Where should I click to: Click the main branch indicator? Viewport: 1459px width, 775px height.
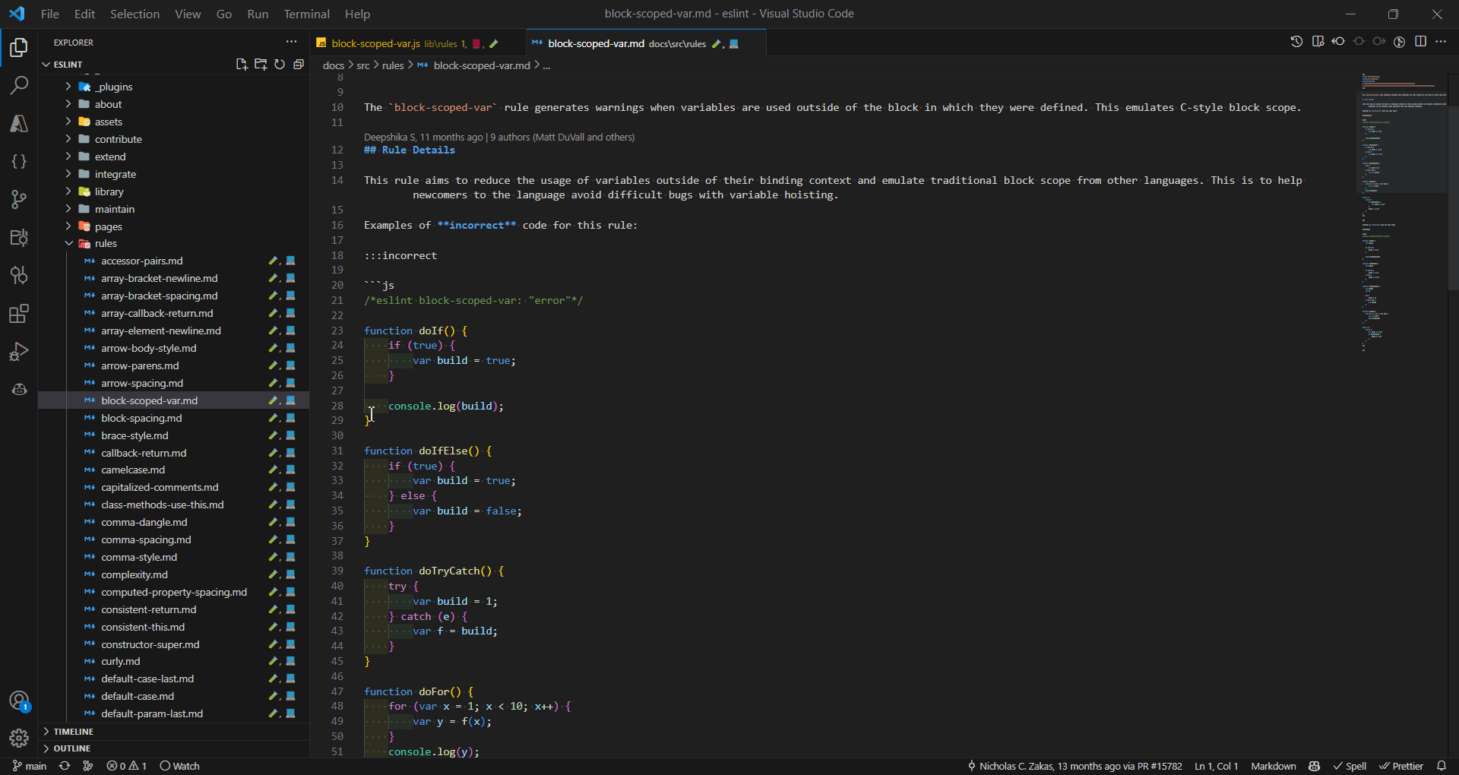(x=30, y=766)
